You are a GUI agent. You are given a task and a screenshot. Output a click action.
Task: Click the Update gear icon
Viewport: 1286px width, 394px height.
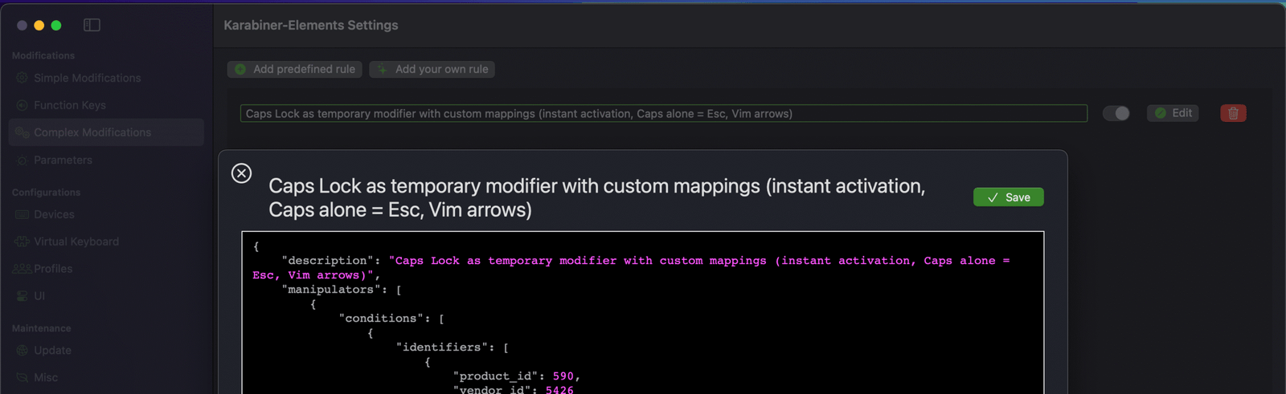[22, 351]
